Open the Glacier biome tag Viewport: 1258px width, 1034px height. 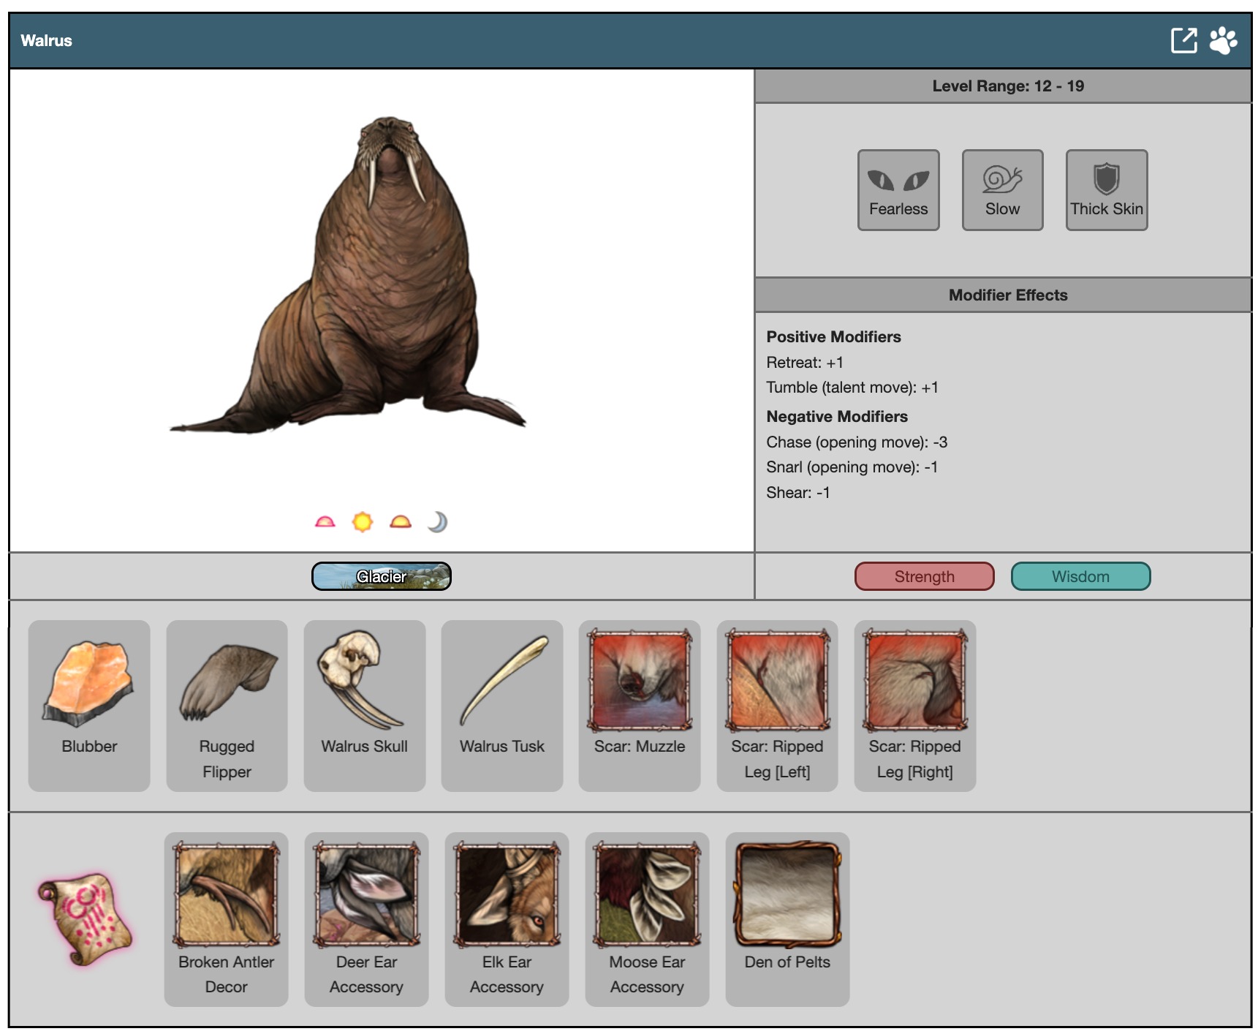pyautogui.click(x=381, y=576)
